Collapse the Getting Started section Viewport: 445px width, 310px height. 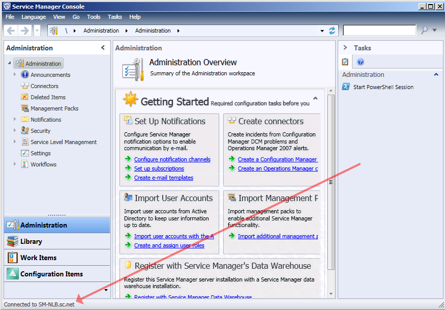(315, 98)
